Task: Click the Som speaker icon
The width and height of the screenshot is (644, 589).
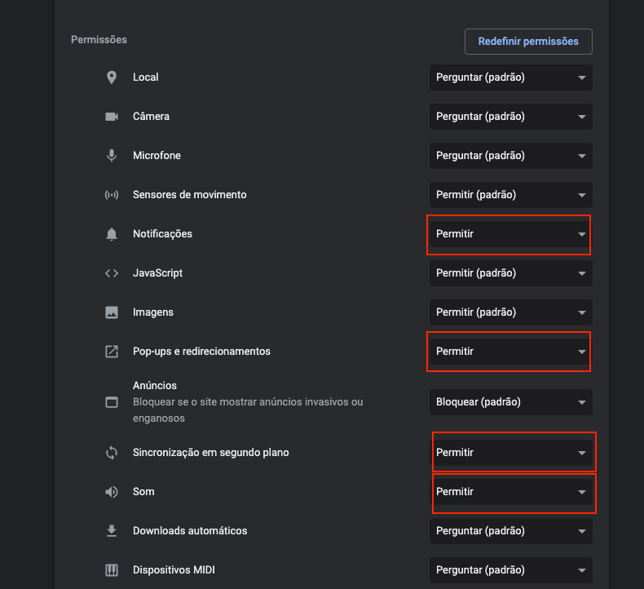Action: 112,492
